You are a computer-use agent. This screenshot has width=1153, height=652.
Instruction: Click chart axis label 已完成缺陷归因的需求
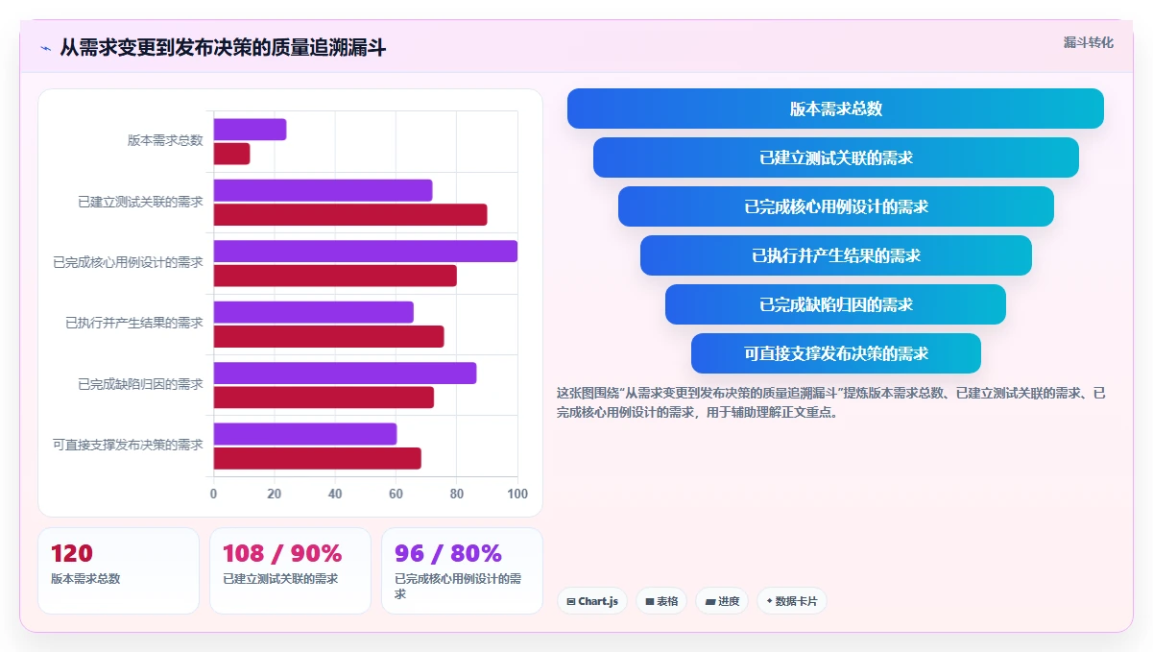click(x=140, y=384)
